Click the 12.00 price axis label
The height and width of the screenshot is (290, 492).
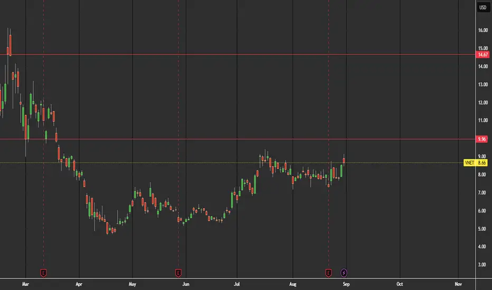(x=483, y=102)
